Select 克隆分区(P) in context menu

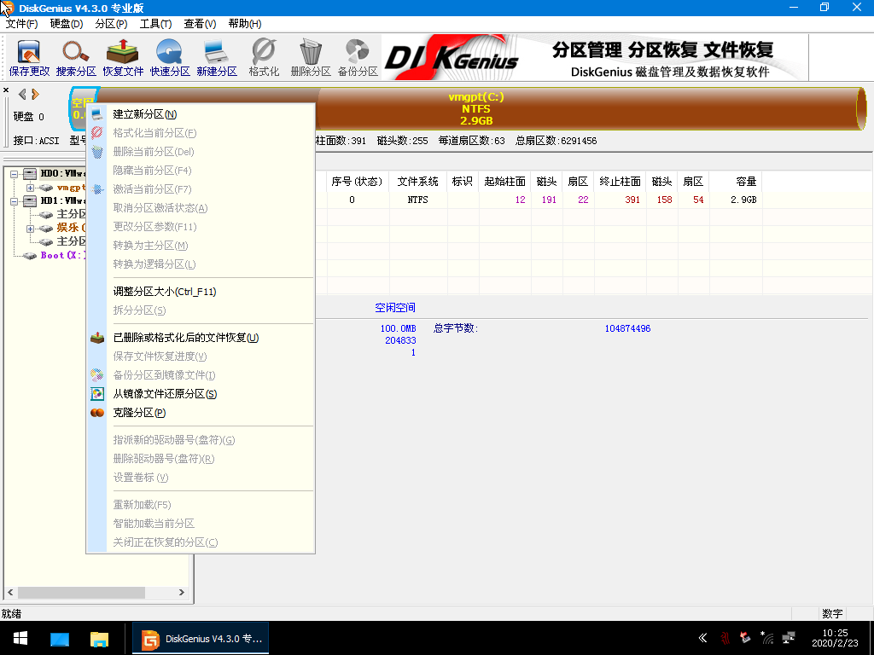coord(201,413)
